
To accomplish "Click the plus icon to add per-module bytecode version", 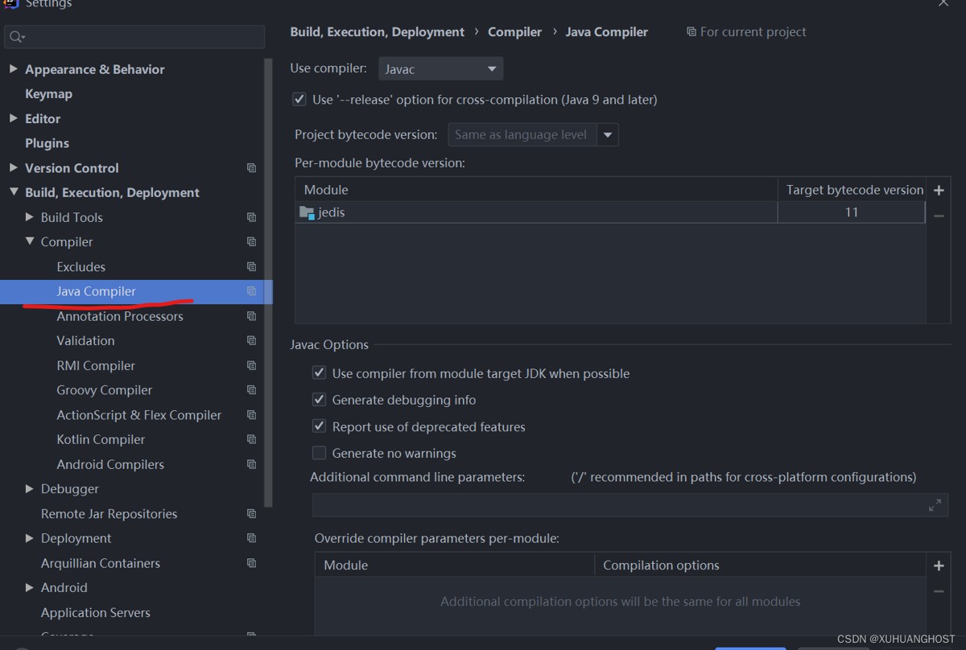I will pyautogui.click(x=939, y=191).
